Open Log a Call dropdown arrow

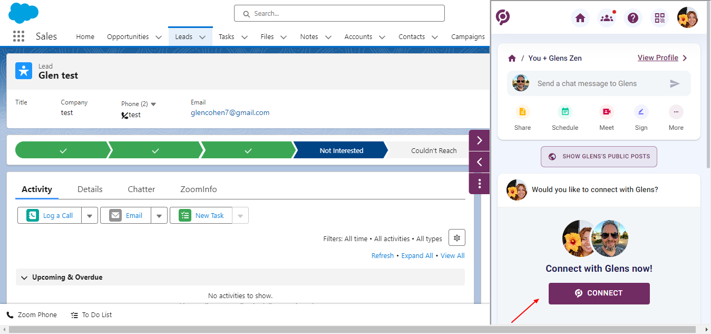click(90, 215)
